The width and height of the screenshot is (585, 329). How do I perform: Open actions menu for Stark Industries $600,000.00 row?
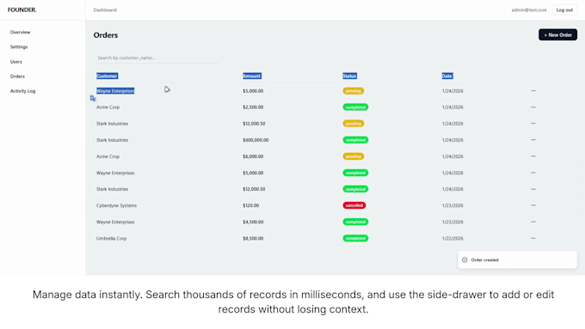pos(533,140)
